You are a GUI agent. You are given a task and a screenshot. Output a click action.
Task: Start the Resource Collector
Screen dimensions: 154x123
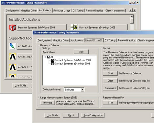coord(110,73)
